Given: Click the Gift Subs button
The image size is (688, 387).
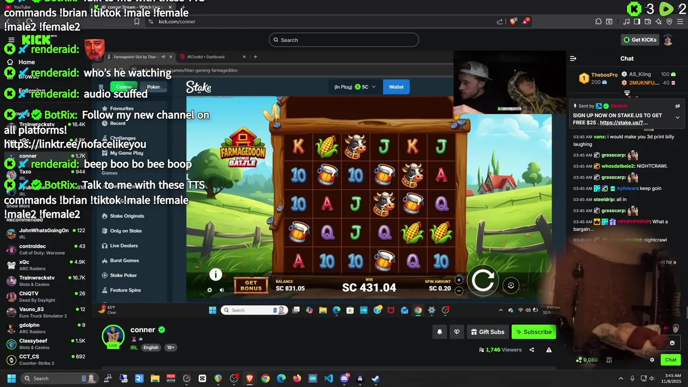Looking at the screenshot, I should click(x=488, y=332).
